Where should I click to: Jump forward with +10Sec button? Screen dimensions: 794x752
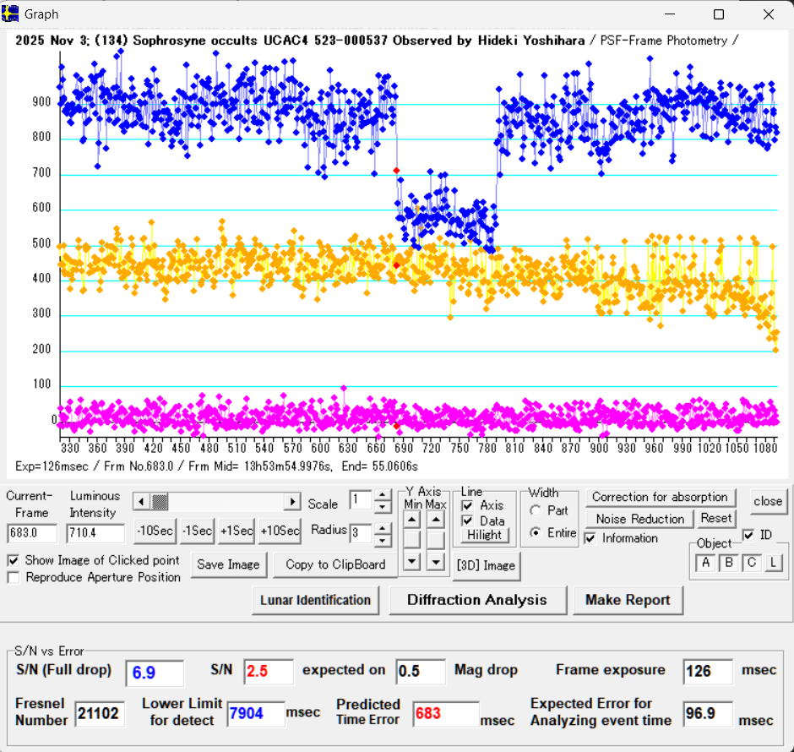[x=280, y=531]
